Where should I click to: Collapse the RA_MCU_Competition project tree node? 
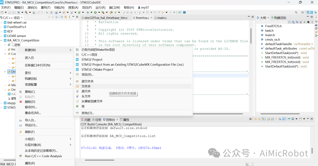(1, 40)
